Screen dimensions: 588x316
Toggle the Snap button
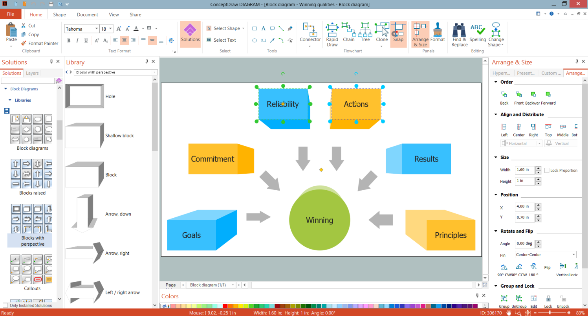tap(398, 34)
